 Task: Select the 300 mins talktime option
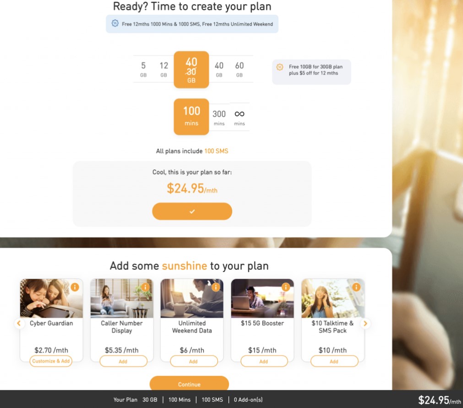(x=219, y=118)
